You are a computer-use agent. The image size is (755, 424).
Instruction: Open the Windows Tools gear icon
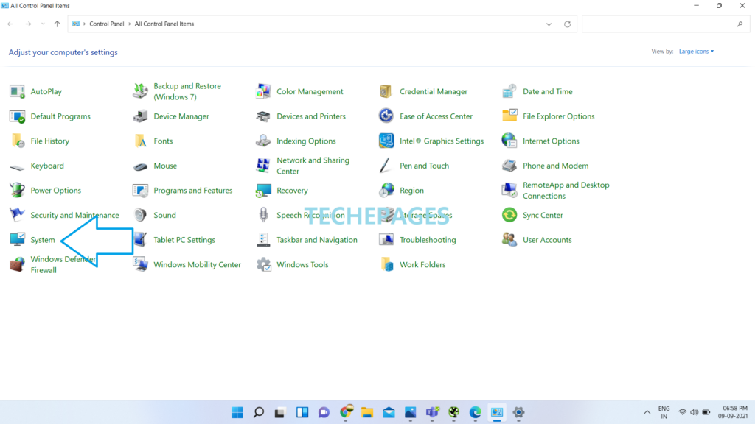[263, 264]
